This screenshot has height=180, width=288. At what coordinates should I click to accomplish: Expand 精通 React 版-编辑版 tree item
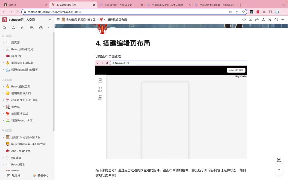(3, 70)
